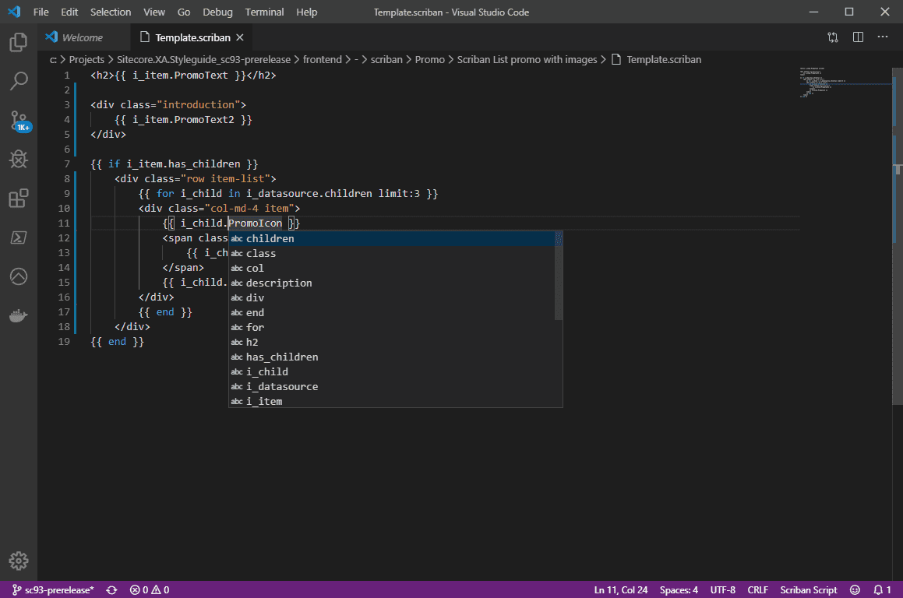Click the code minimap preview
903x598 pixels.
pos(845,83)
